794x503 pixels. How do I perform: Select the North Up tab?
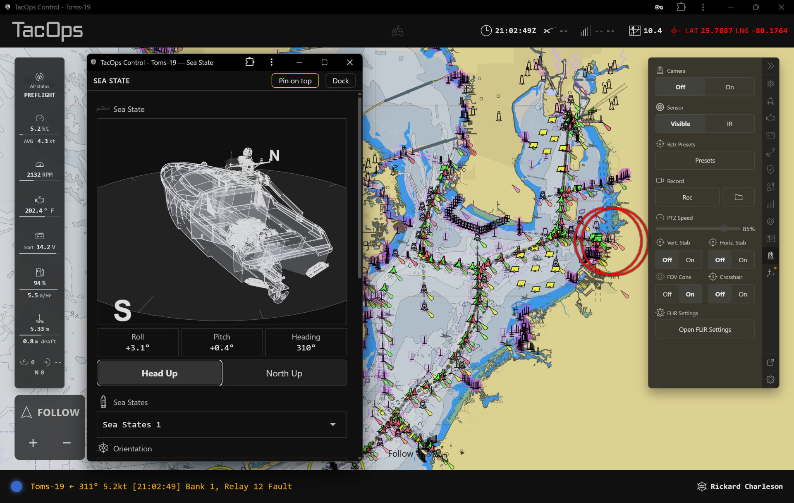point(284,373)
